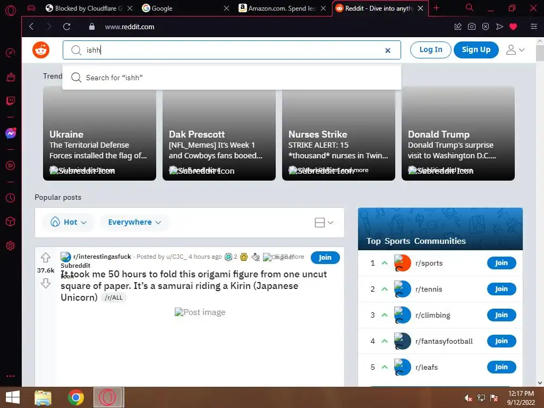Click the Reddit logo home icon
The width and height of the screenshot is (544, 408).
(41, 50)
